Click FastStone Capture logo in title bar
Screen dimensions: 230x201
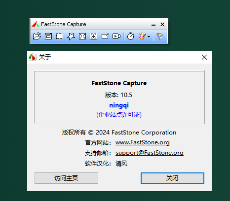pyautogui.click(x=36, y=24)
